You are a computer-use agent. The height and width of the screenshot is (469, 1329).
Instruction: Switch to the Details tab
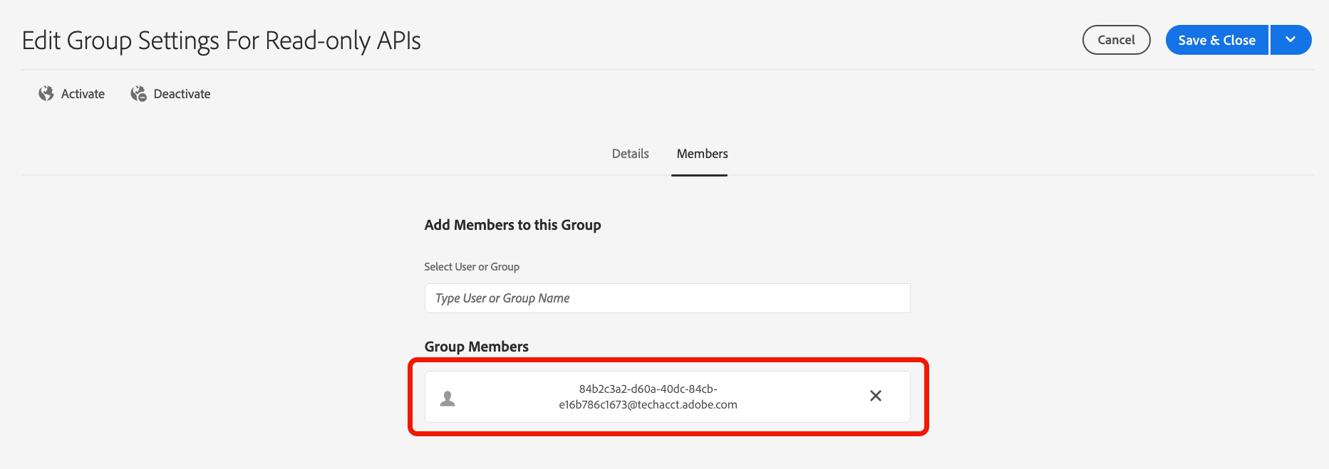pos(630,154)
